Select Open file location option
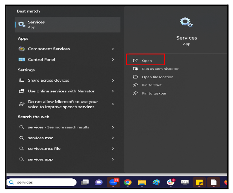The width and height of the screenshot is (233, 193). point(157,77)
